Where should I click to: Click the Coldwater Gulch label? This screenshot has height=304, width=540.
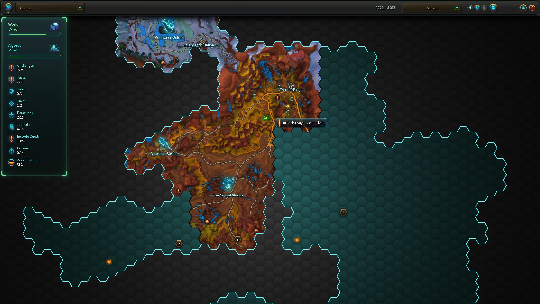point(168,37)
